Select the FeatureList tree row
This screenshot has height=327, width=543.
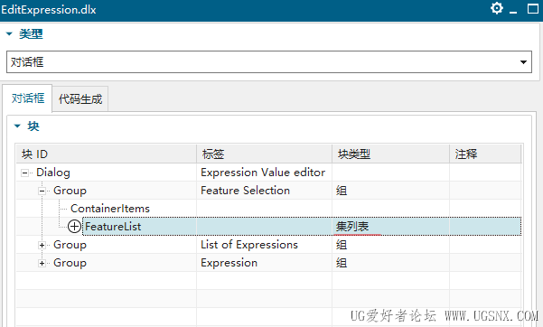tap(302, 227)
